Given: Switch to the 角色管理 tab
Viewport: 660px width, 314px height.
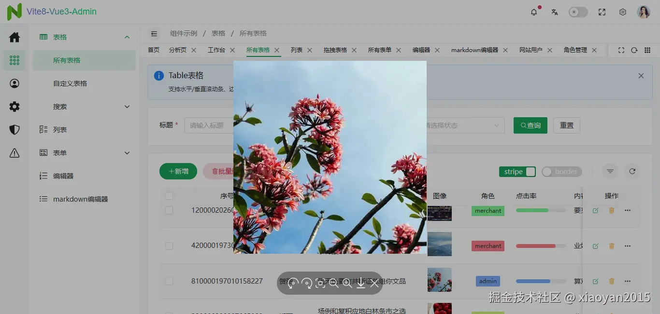Looking at the screenshot, I should pos(575,50).
